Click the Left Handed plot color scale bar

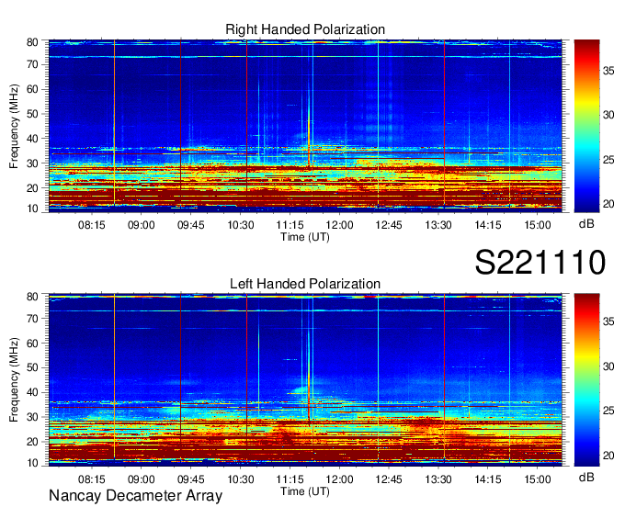pos(586,380)
